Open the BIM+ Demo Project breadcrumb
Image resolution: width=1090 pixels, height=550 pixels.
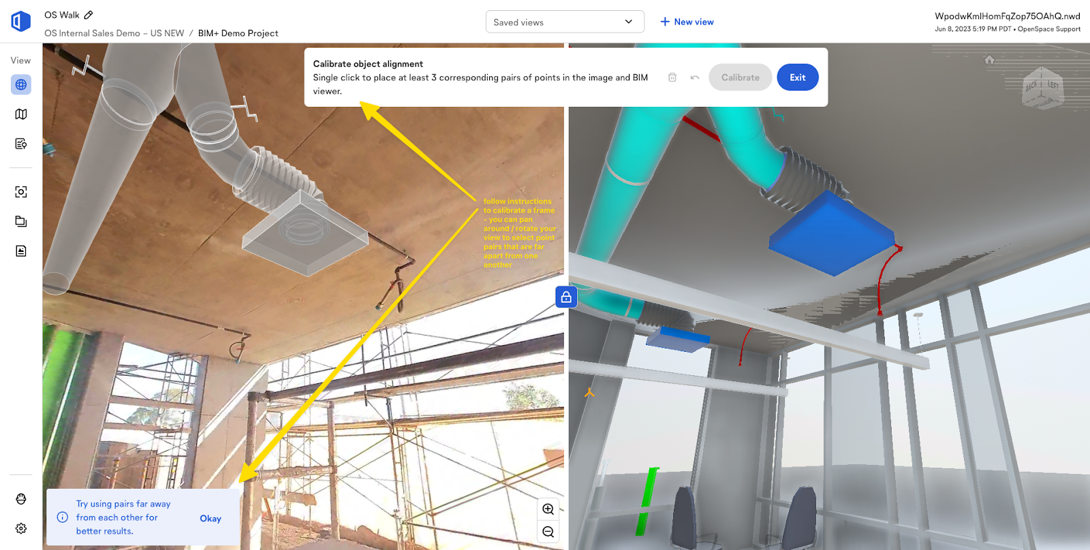click(238, 33)
